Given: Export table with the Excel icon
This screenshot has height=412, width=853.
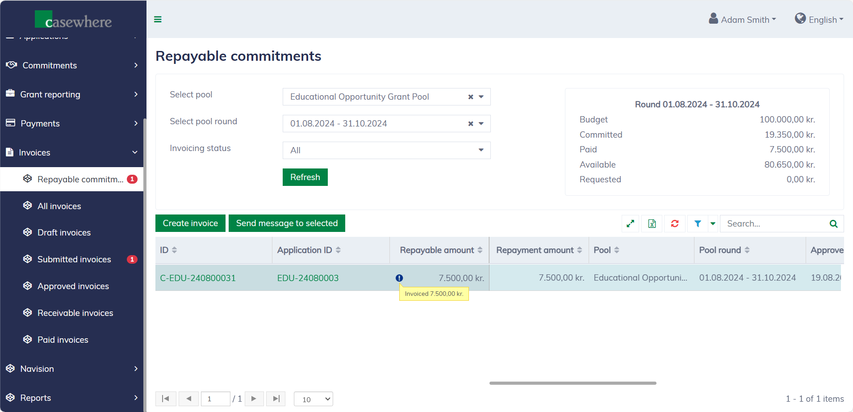Looking at the screenshot, I should (652, 223).
